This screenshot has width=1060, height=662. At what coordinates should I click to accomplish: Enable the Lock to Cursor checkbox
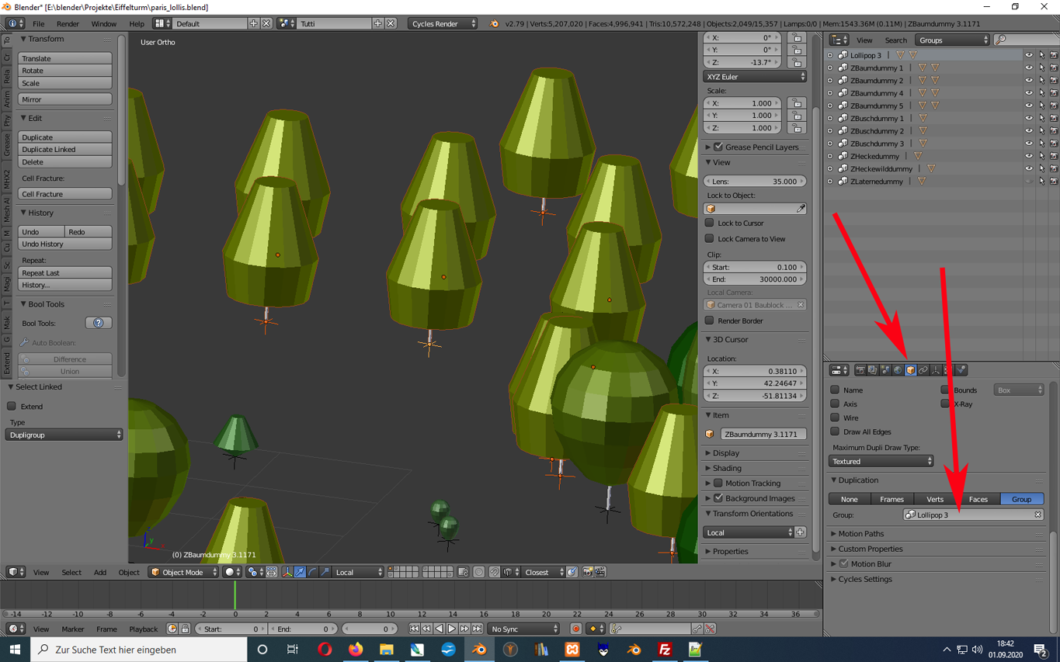pos(710,223)
